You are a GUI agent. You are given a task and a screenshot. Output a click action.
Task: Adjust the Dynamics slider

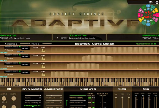33,96
